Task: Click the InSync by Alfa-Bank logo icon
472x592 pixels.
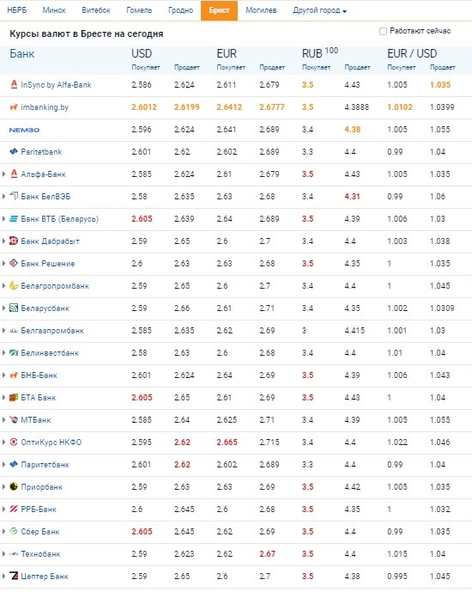Action: click(x=14, y=84)
